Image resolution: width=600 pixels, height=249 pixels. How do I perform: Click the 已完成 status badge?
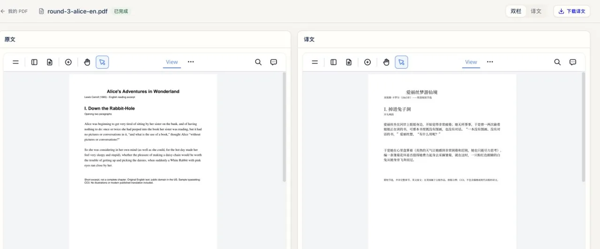[x=121, y=11]
